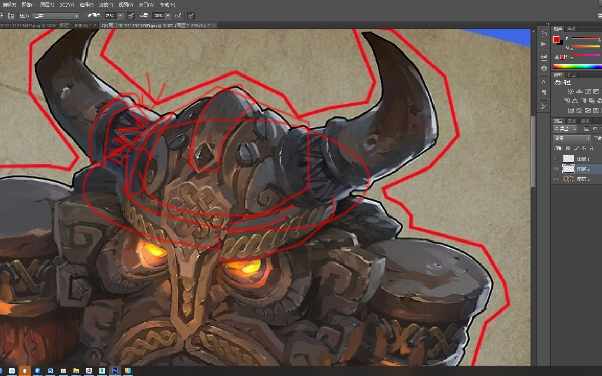The width and height of the screenshot is (602, 376).
Task: Click the flow value field 100%
Action: [158, 16]
